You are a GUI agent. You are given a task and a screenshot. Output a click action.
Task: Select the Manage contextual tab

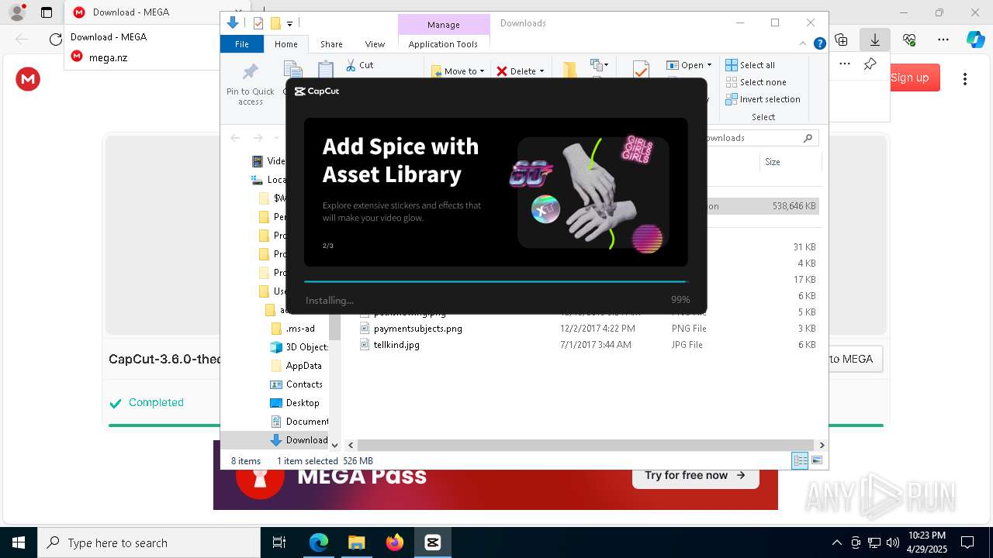tap(444, 25)
